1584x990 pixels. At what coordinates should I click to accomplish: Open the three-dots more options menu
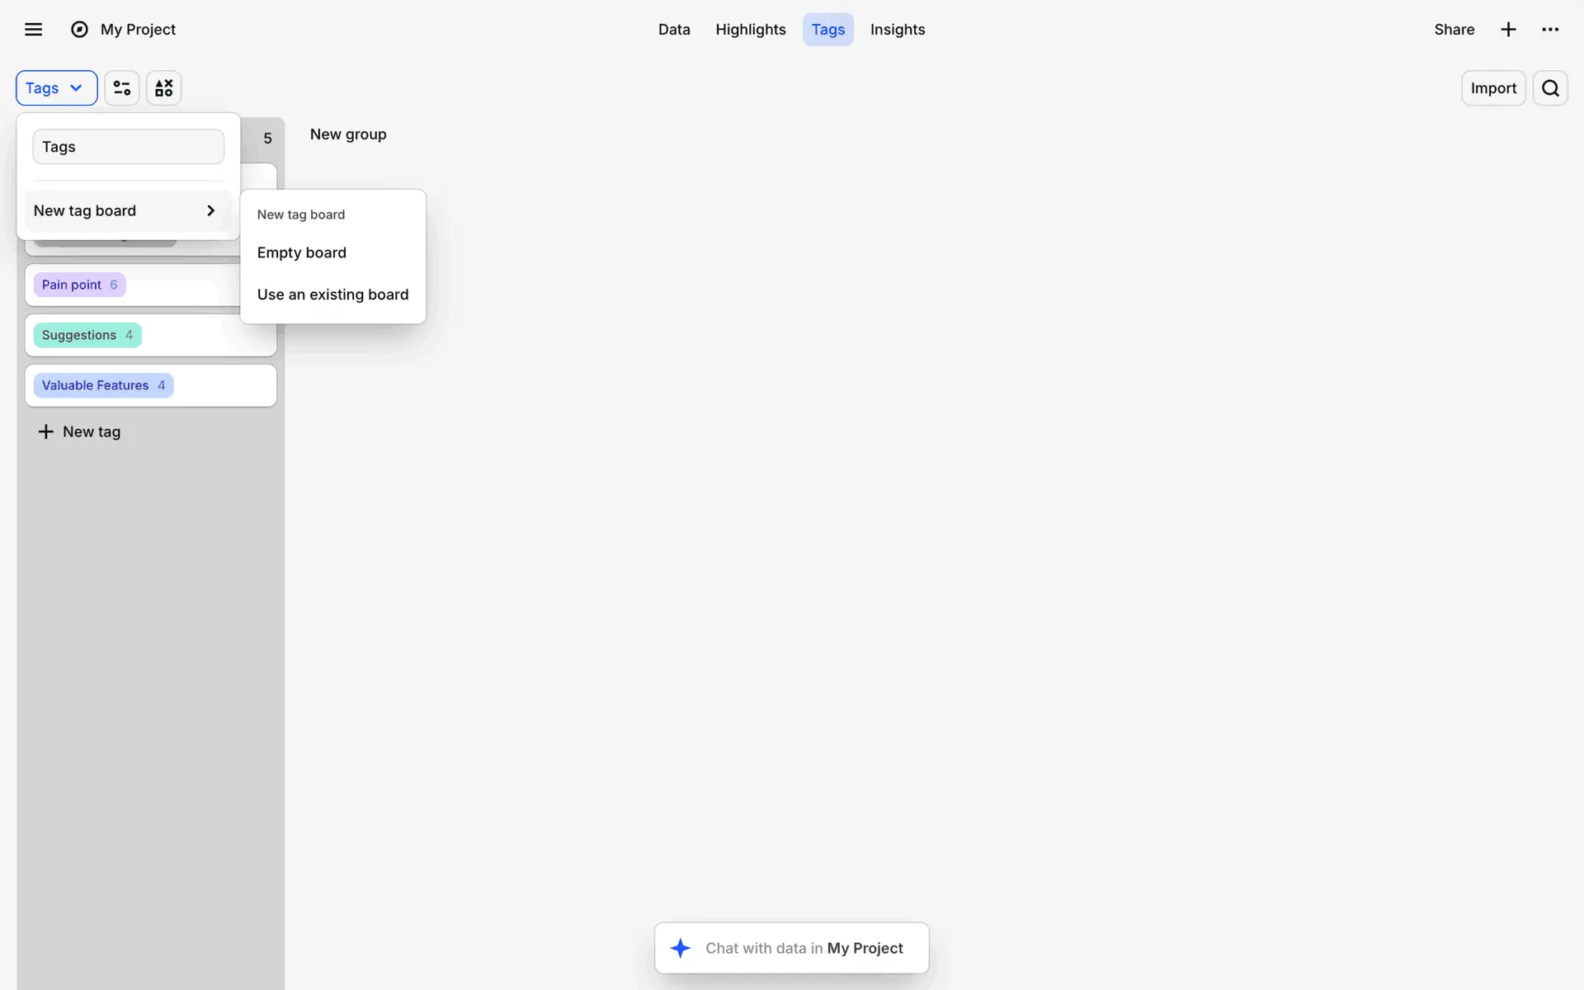click(1550, 30)
